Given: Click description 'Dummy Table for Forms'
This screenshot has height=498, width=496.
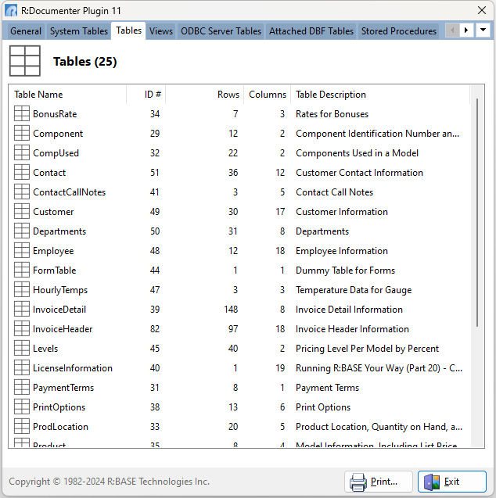Looking at the screenshot, I should click(x=345, y=270).
